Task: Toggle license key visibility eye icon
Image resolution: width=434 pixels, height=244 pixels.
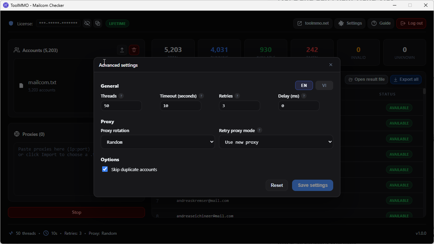Action: pos(87,23)
